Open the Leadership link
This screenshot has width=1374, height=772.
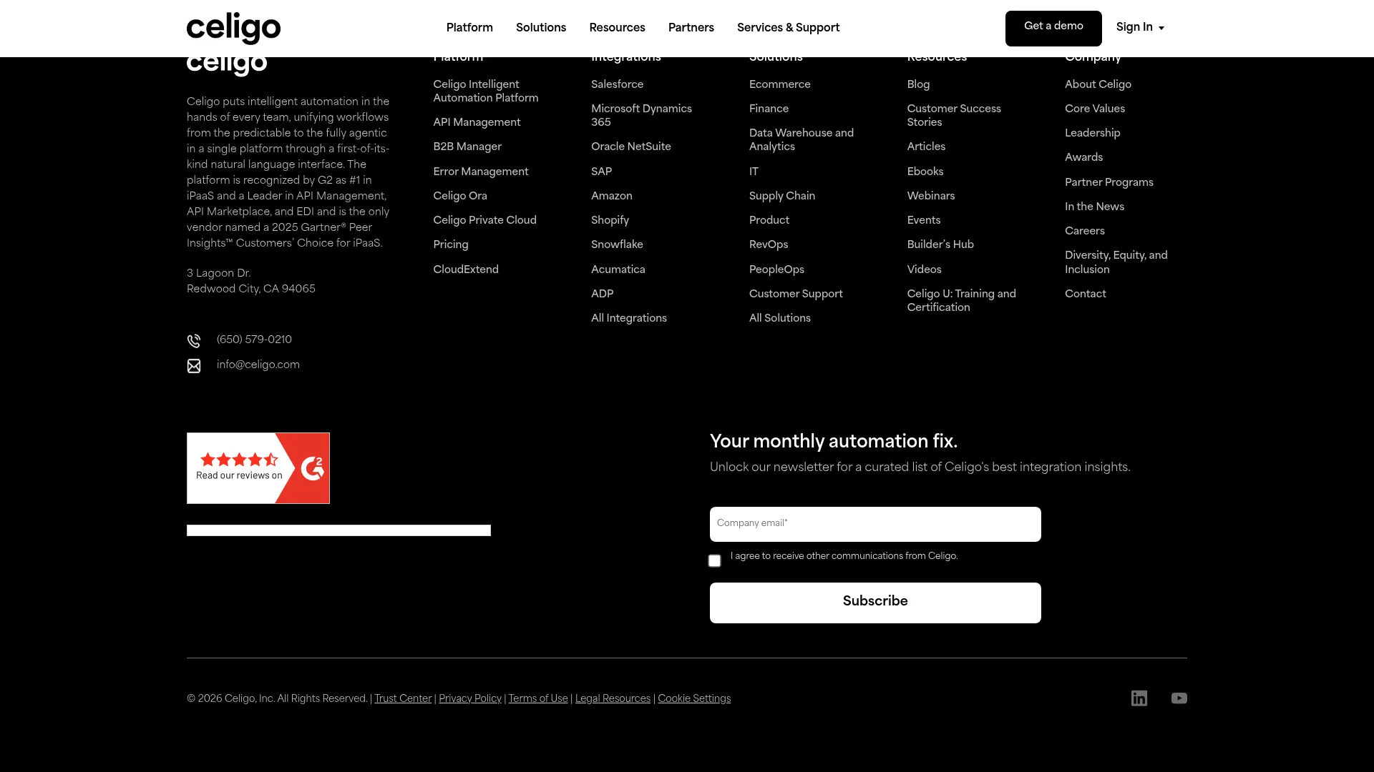1093,134
